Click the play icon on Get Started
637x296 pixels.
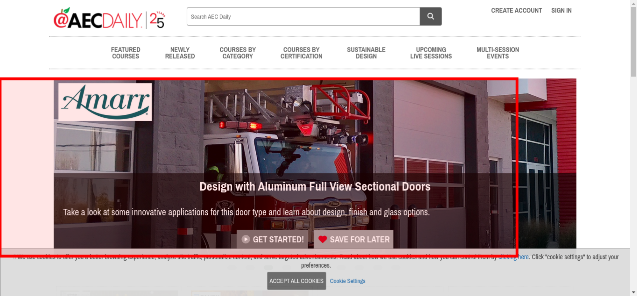coord(246,239)
